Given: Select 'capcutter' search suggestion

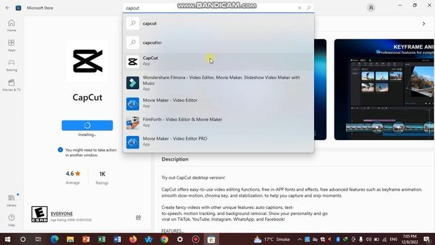Looking at the screenshot, I should tap(219, 42).
